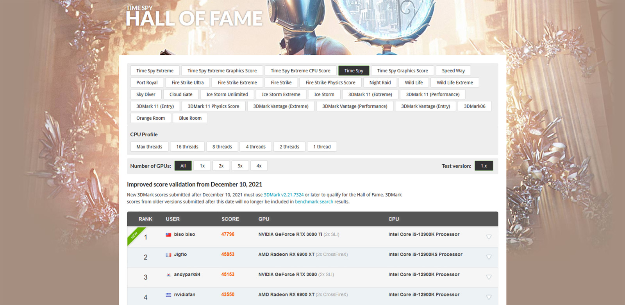Follow the benchmark search link

click(x=314, y=202)
